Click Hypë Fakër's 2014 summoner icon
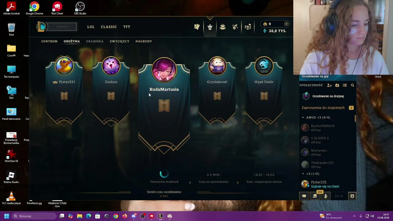The width and height of the screenshot is (393, 221). click(264, 65)
